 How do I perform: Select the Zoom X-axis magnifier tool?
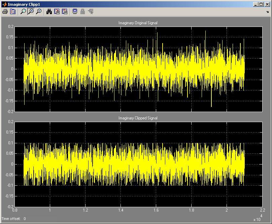(x=31, y=12)
